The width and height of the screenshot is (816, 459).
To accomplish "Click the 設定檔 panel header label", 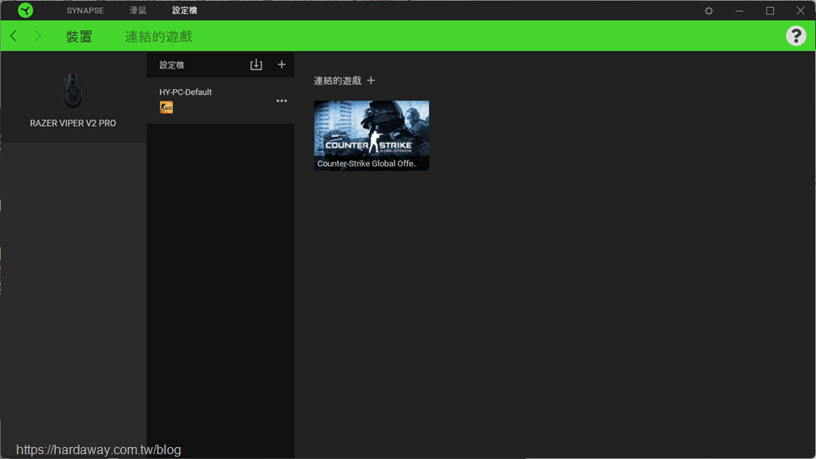I will click(172, 65).
